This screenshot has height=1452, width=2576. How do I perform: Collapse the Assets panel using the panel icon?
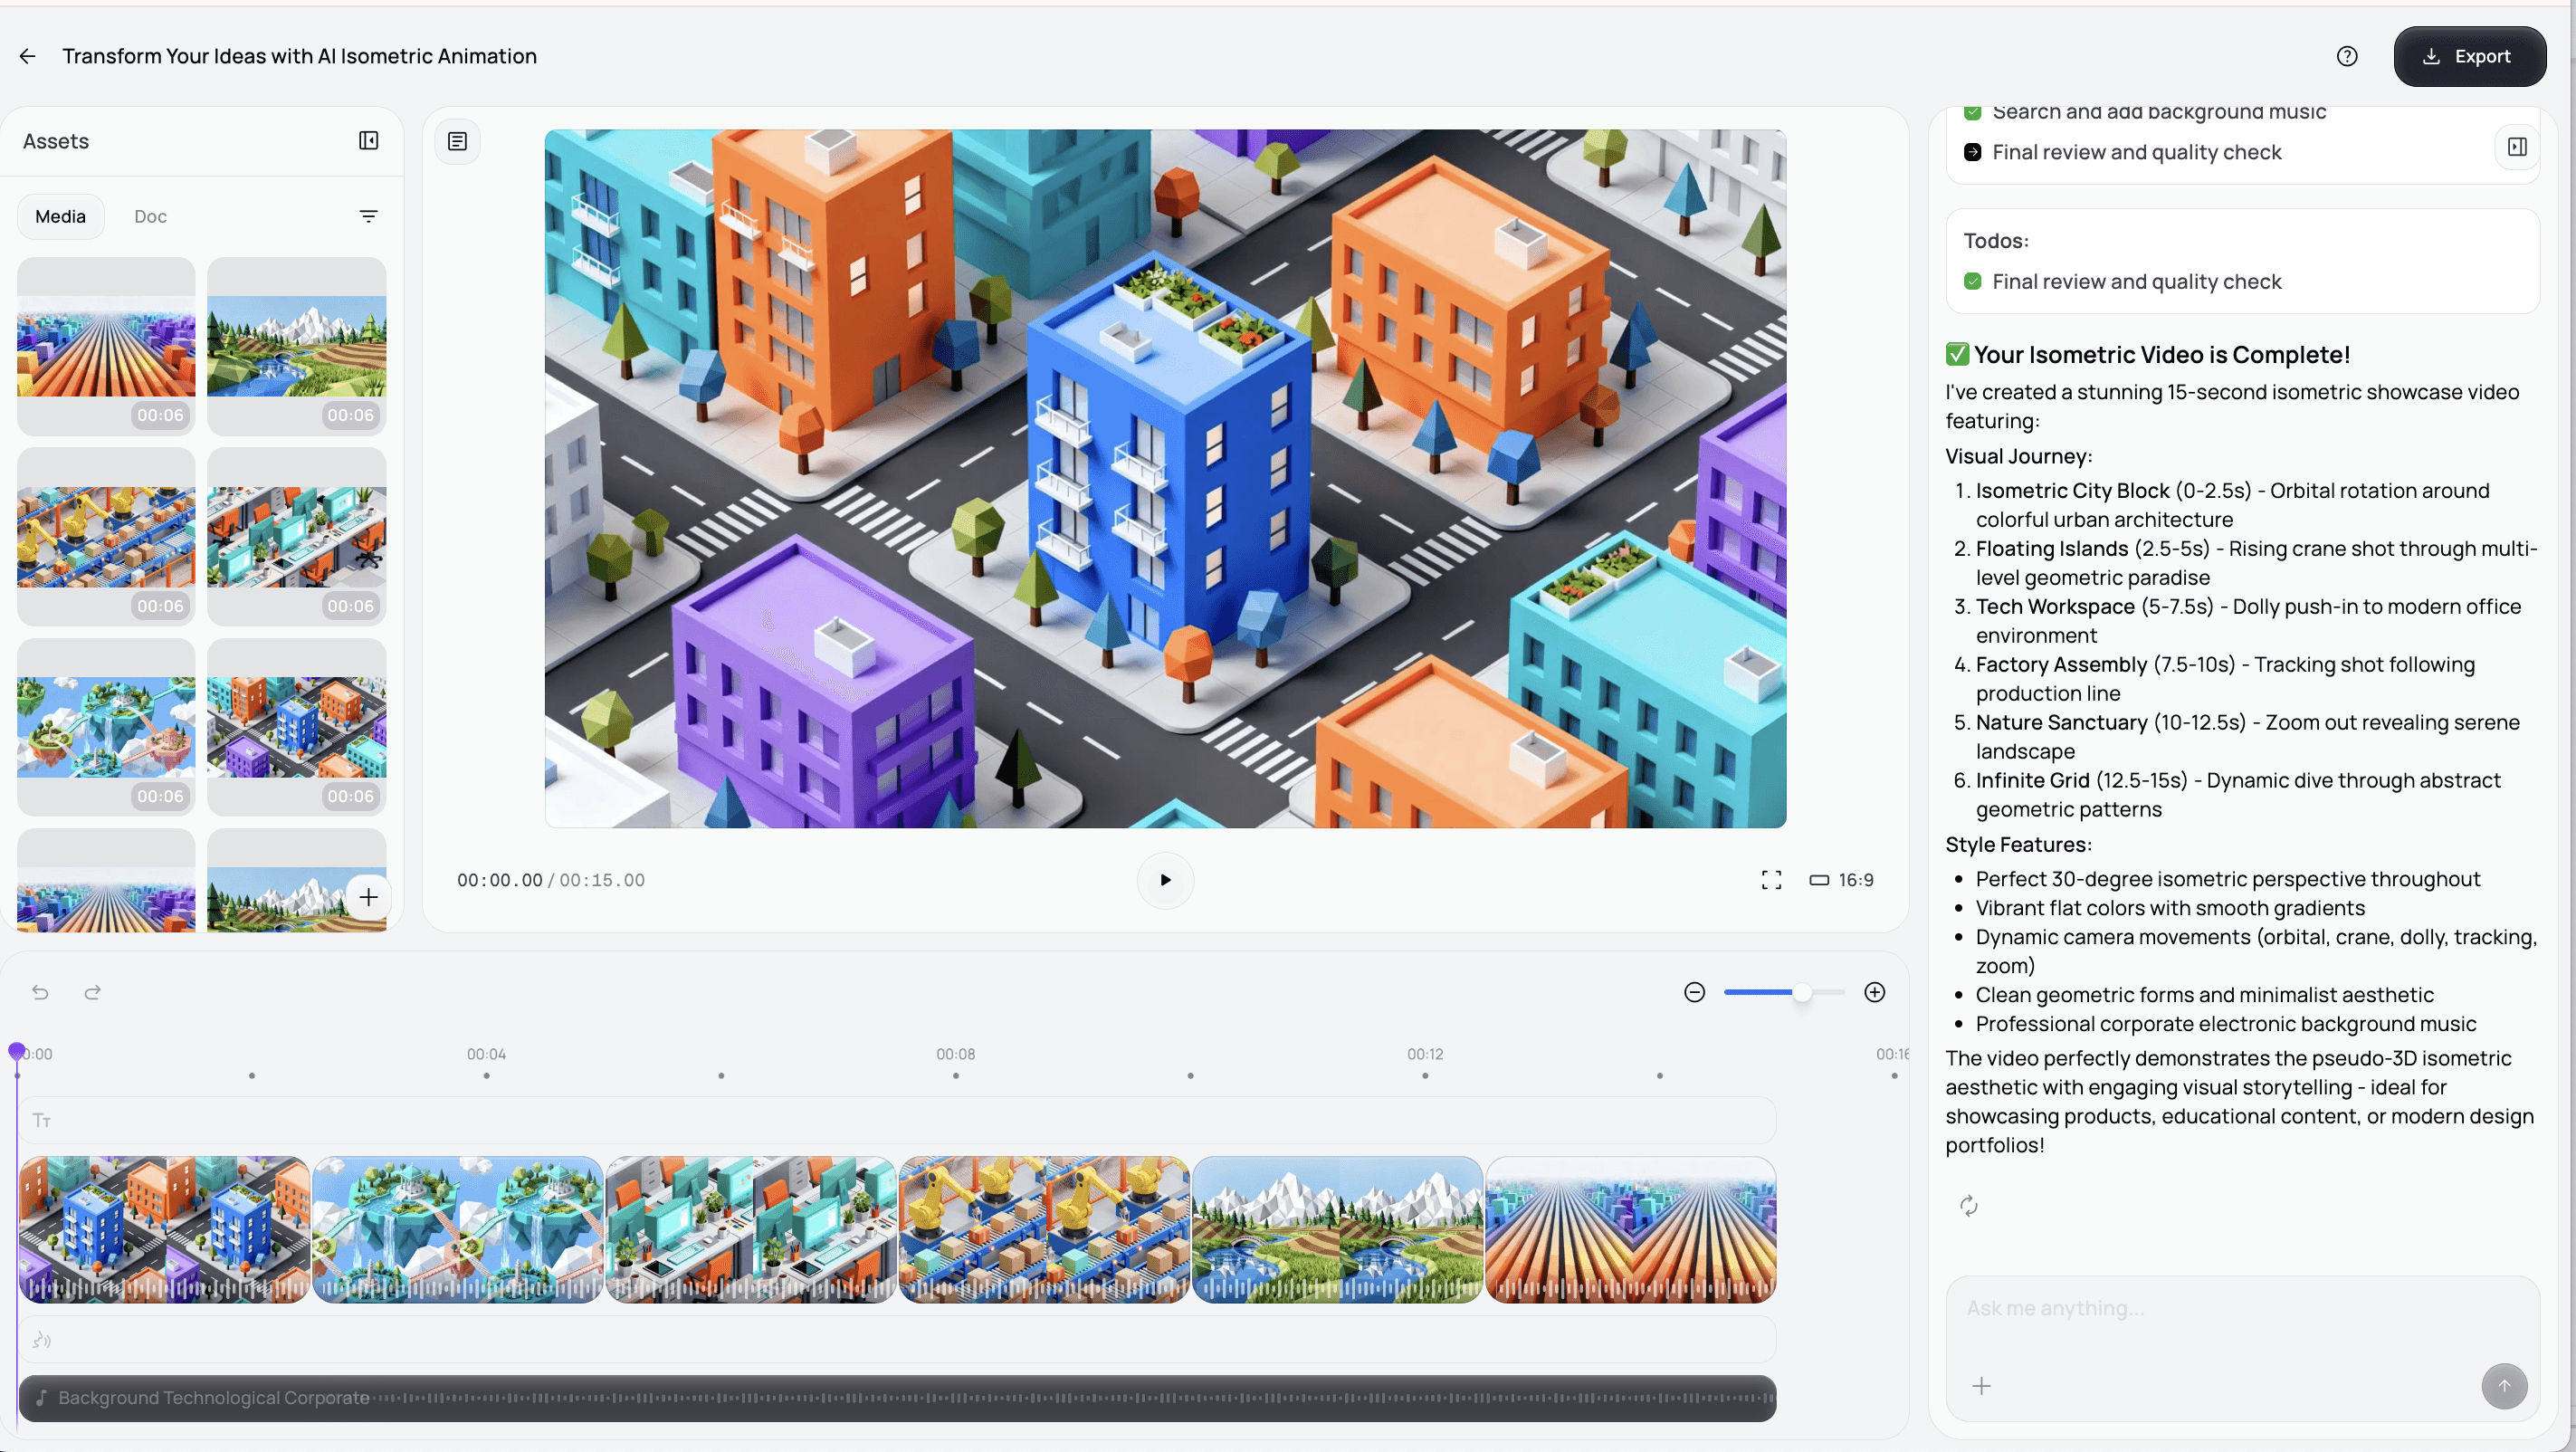368,141
